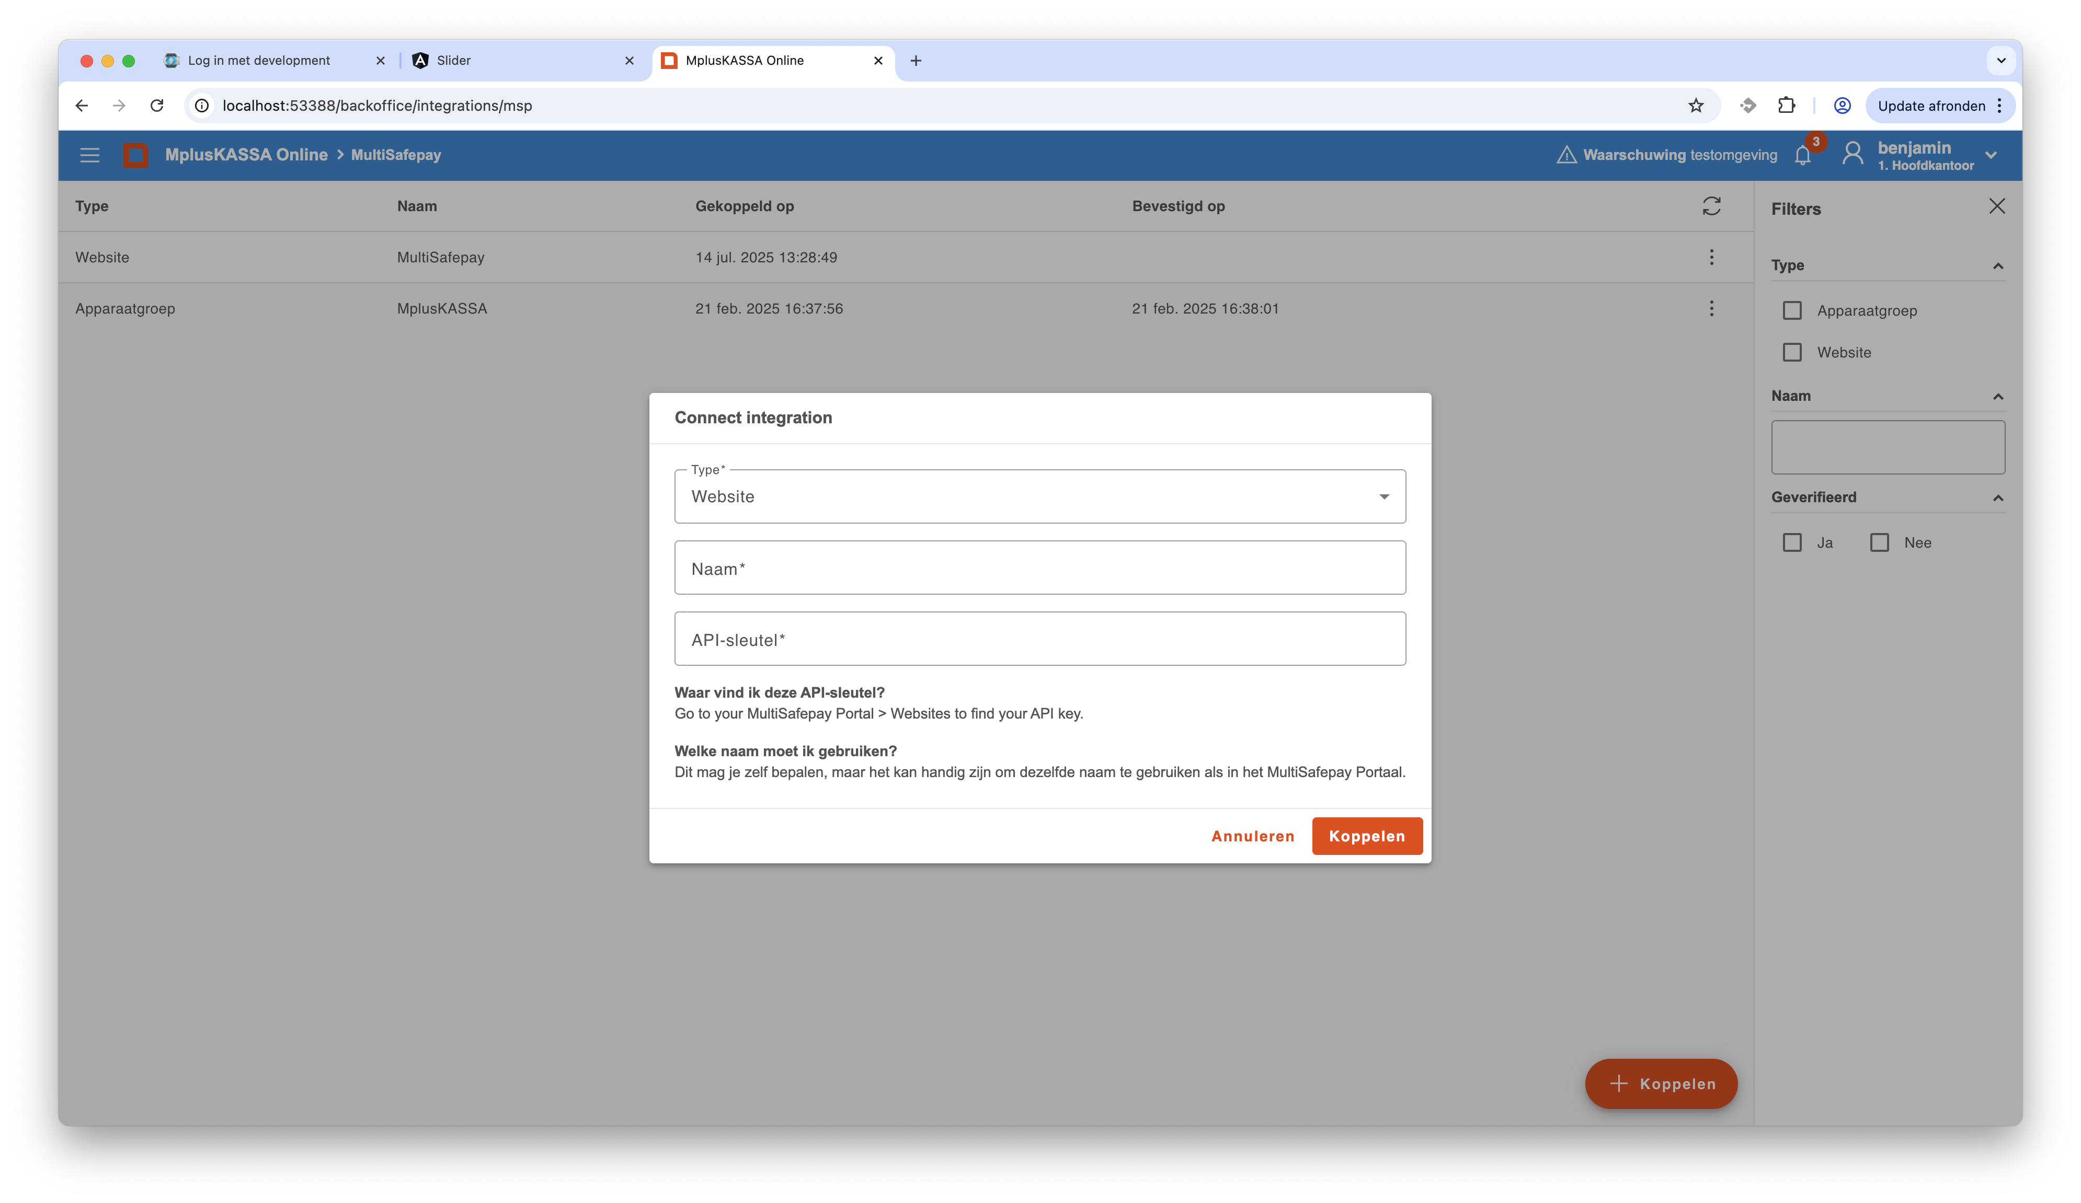Sort by the Bevestigd op column header

click(1179, 206)
